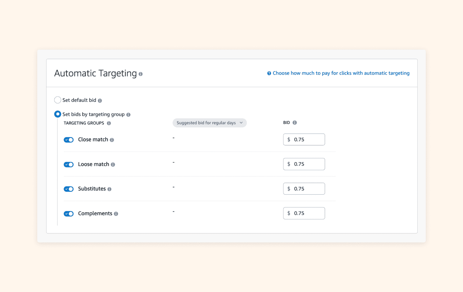Disable the Complements targeting switch
This screenshot has height=292, width=463.
click(69, 214)
